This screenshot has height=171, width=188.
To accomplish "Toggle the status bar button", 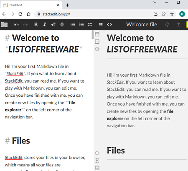I will [97, 168].
